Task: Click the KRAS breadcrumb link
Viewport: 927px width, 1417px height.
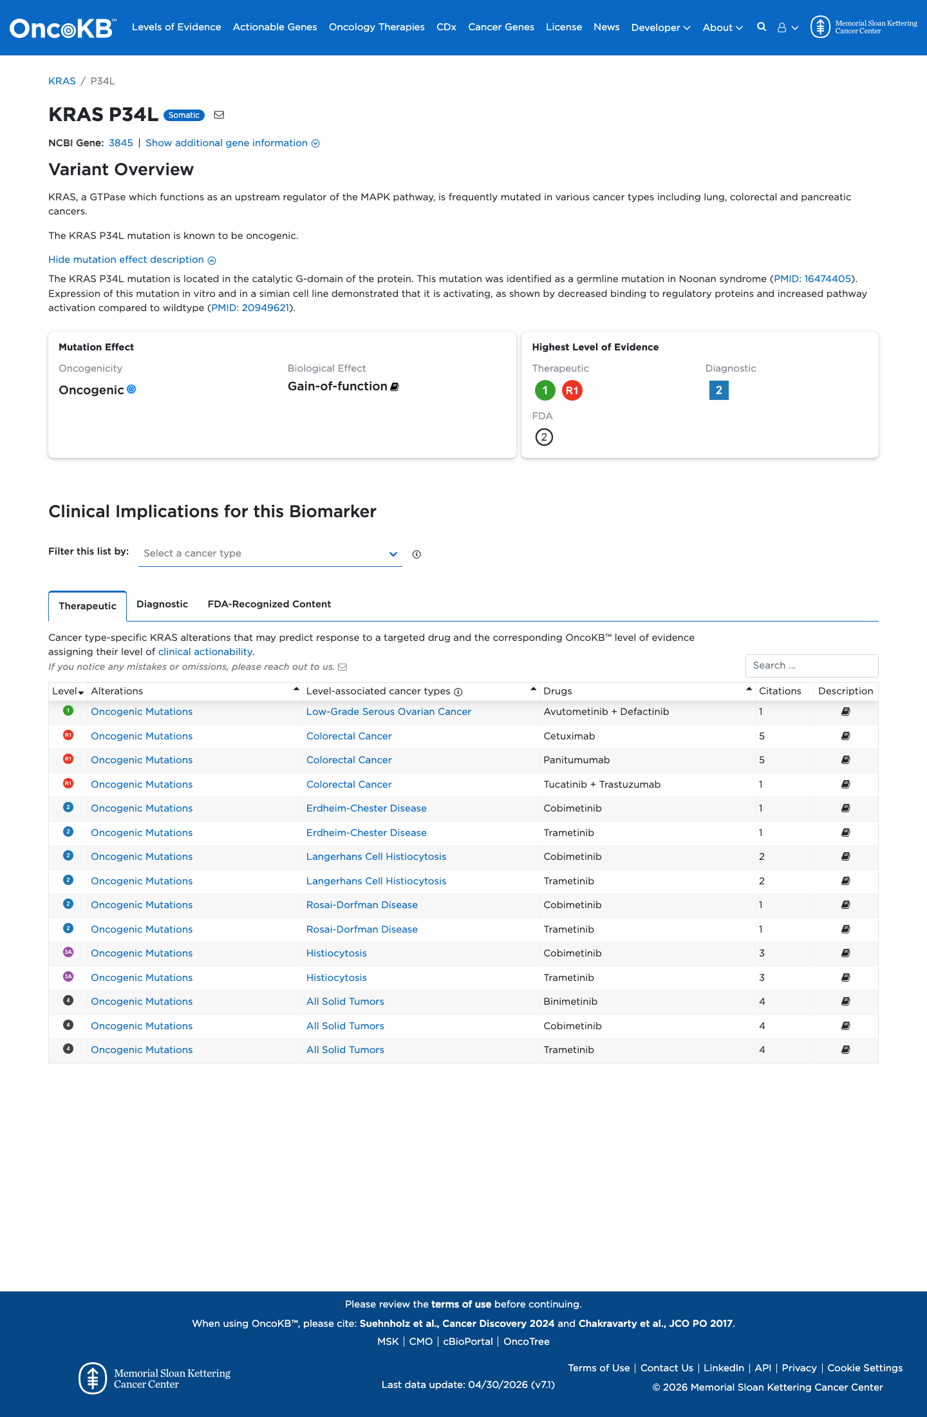Action: (62, 81)
